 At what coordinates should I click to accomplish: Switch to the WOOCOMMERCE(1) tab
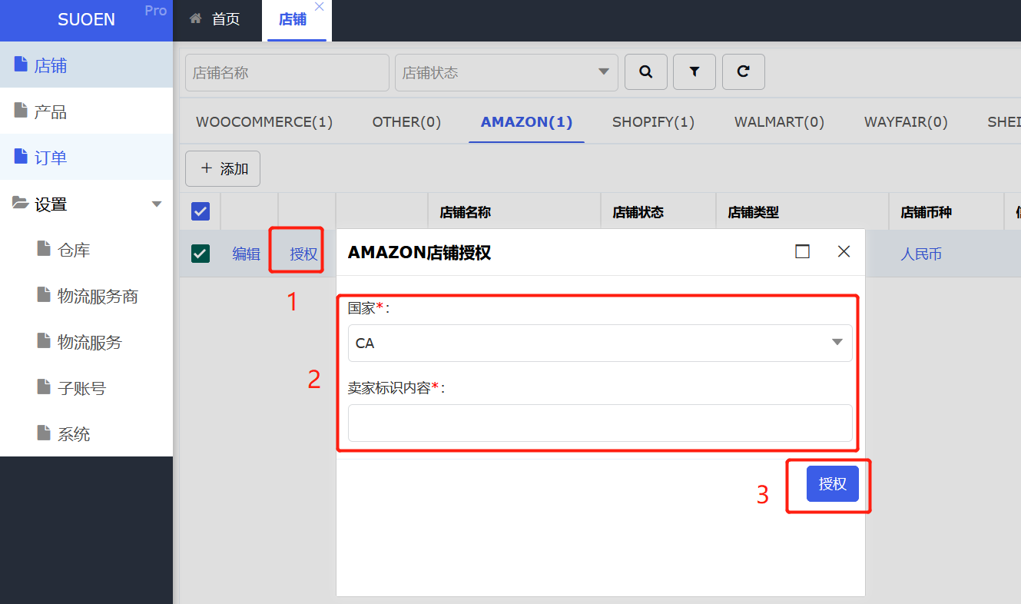point(264,122)
